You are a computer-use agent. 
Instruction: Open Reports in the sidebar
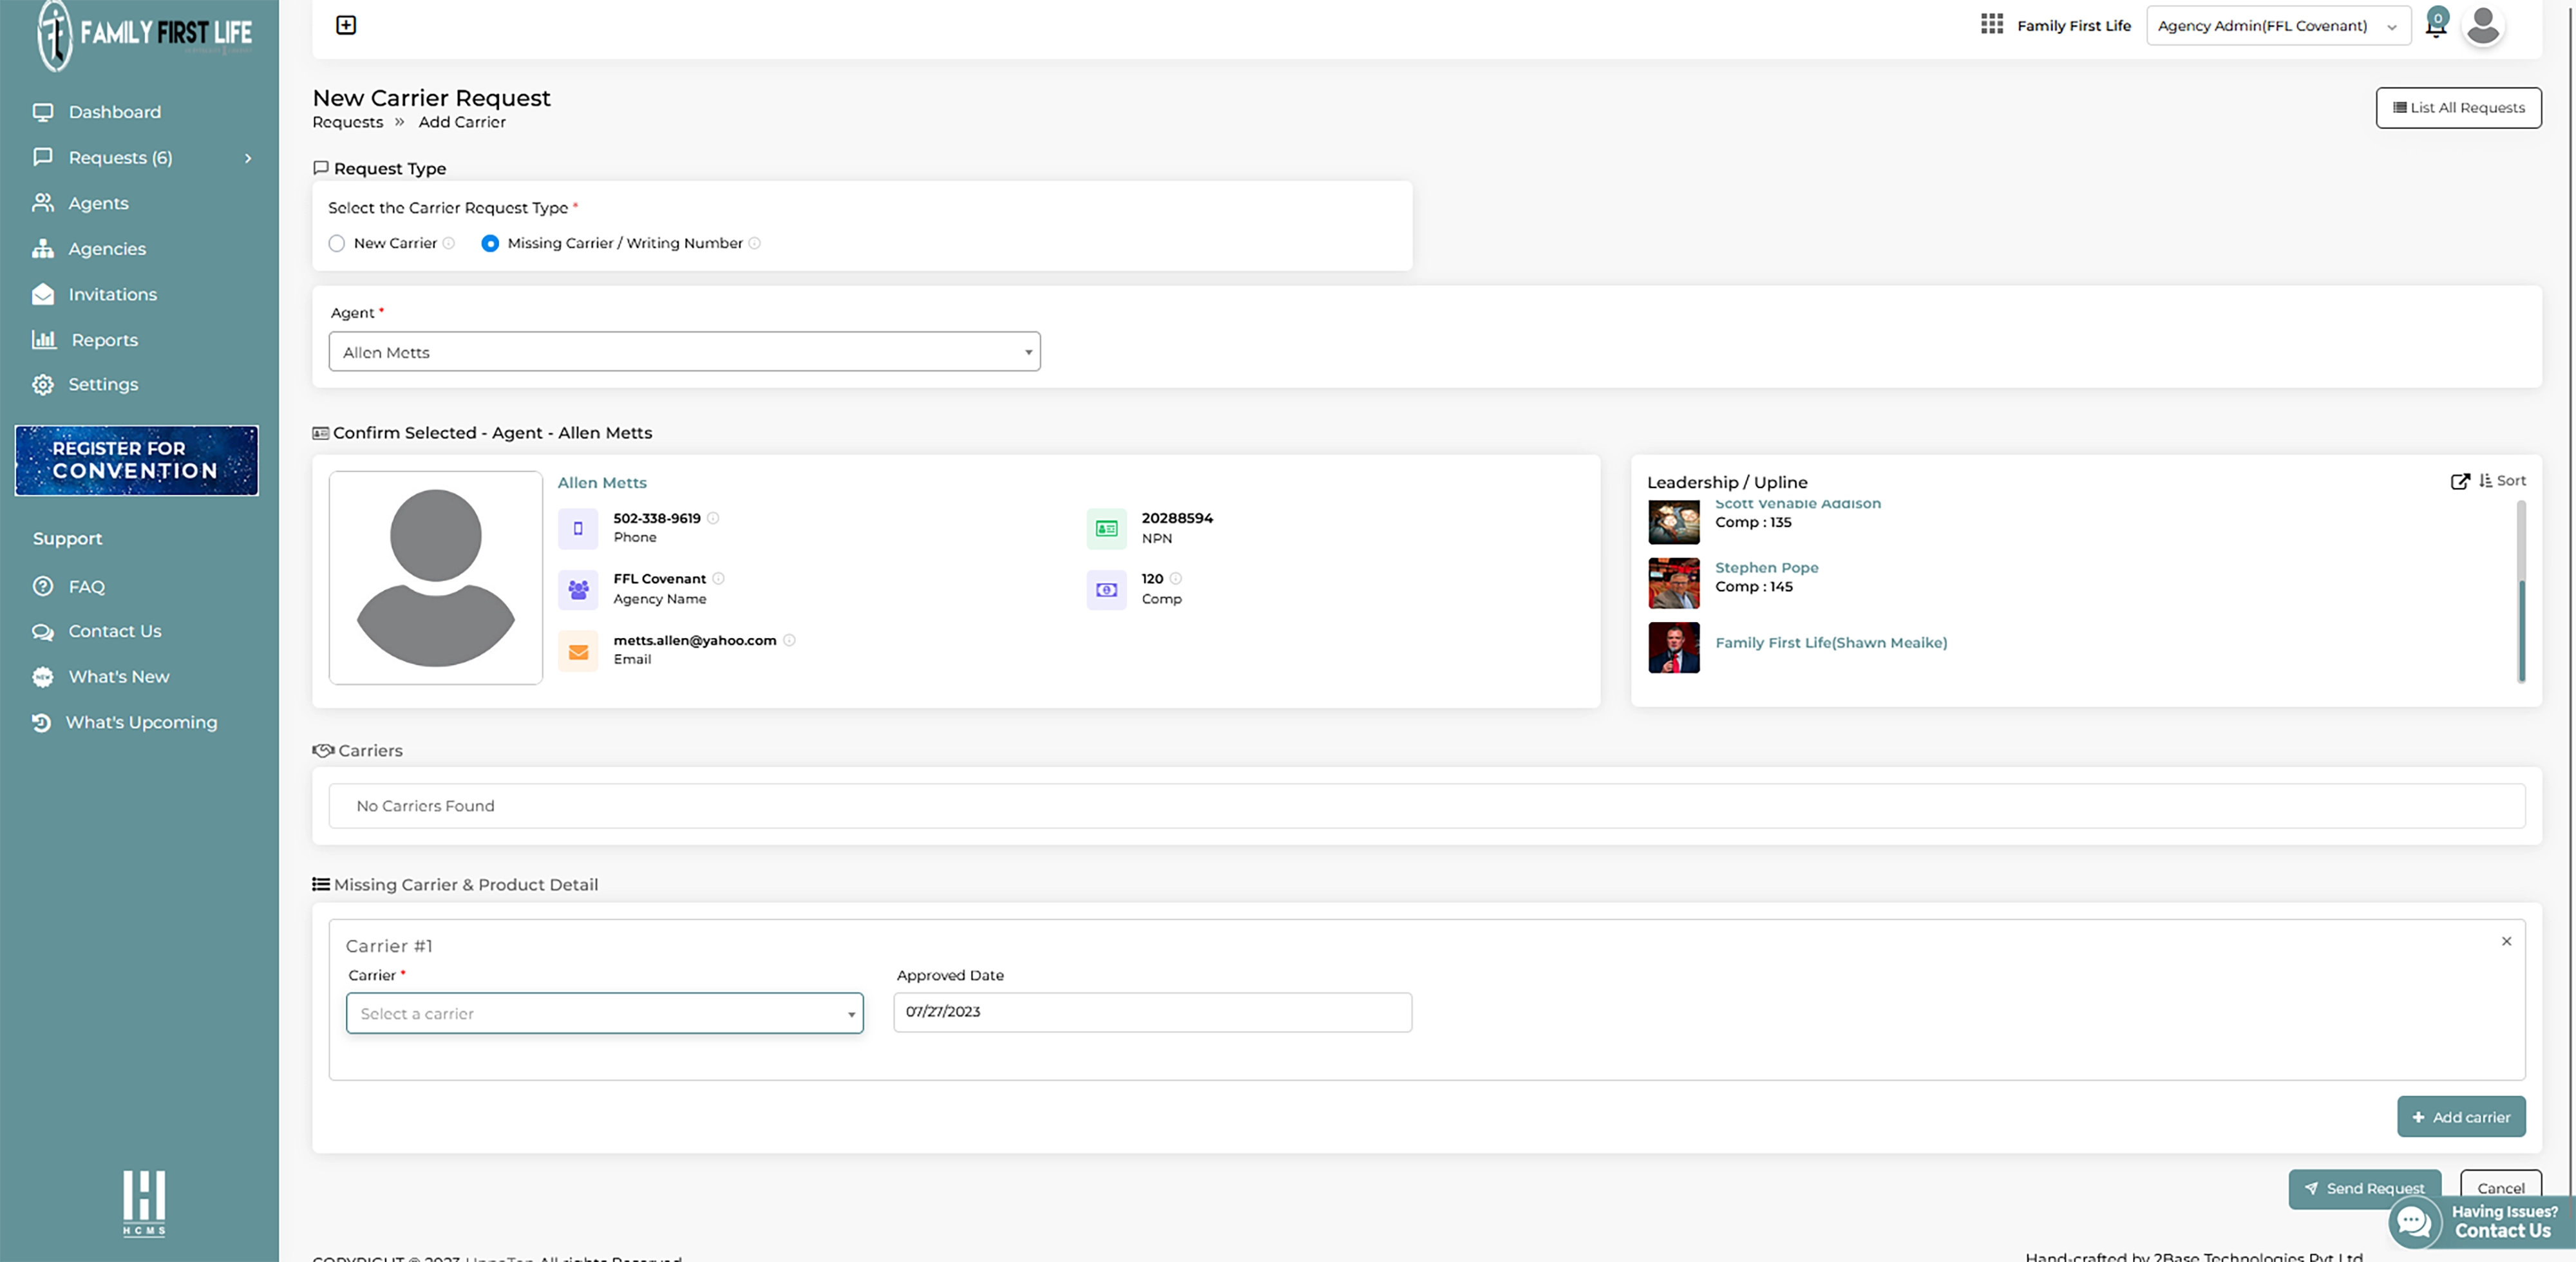click(105, 340)
